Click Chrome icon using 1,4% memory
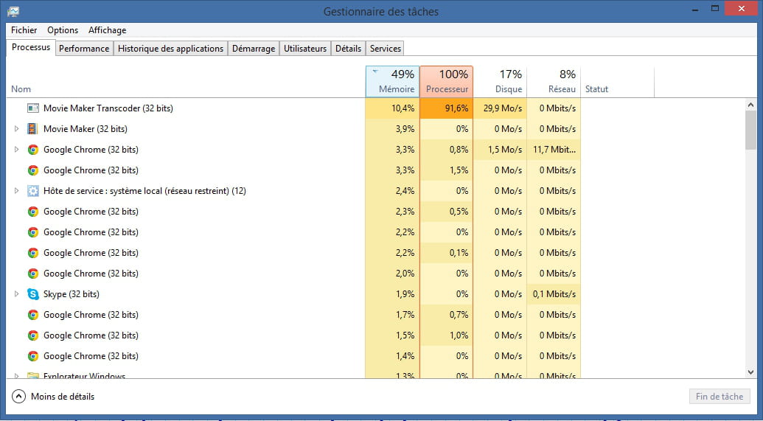 [x=32, y=356]
